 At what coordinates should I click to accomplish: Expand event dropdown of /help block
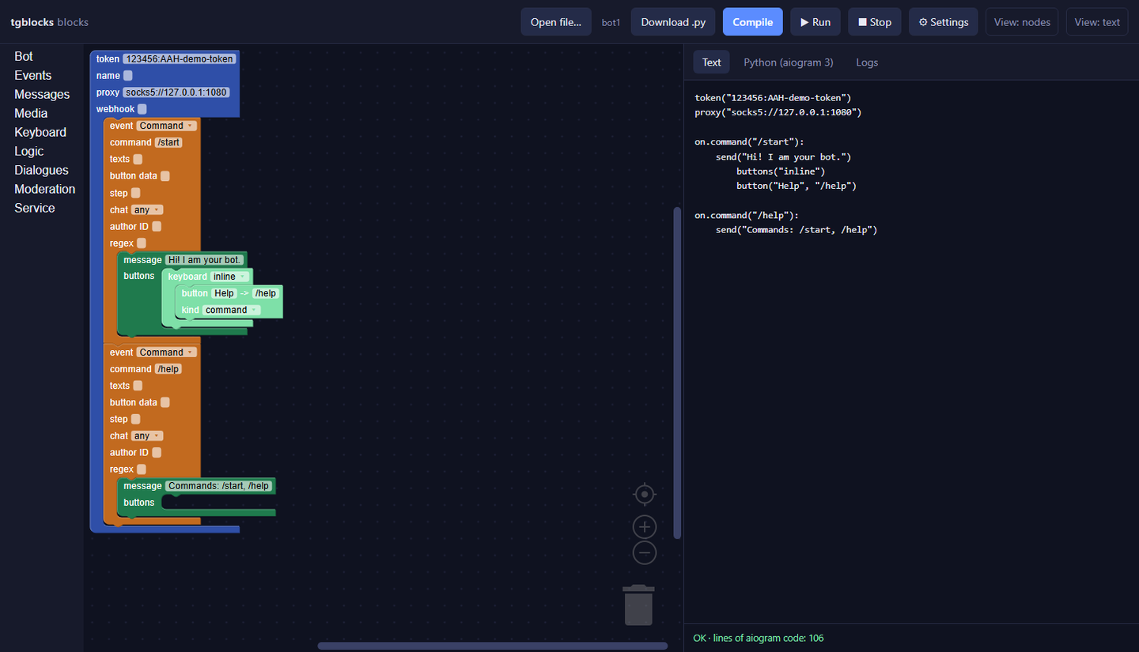click(x=166, y=352)
